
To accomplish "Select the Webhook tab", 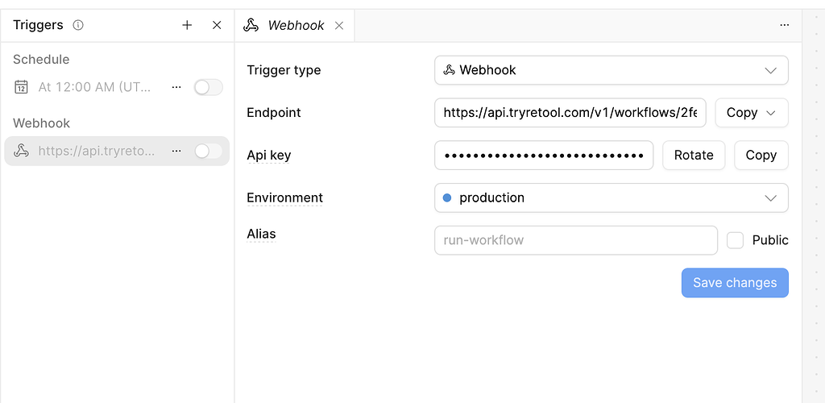I will click(x=295, y=25).
